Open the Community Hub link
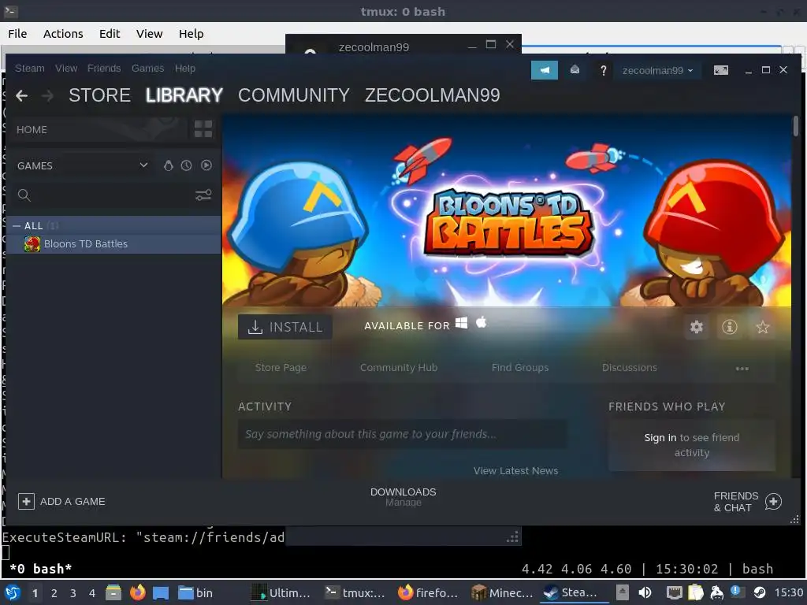Image resolution: width=807 pixels, height=605 pixels. coord(399,368)
